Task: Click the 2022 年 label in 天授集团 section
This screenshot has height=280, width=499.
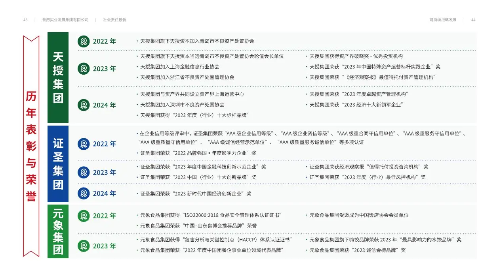Action: tap(105, 41)
